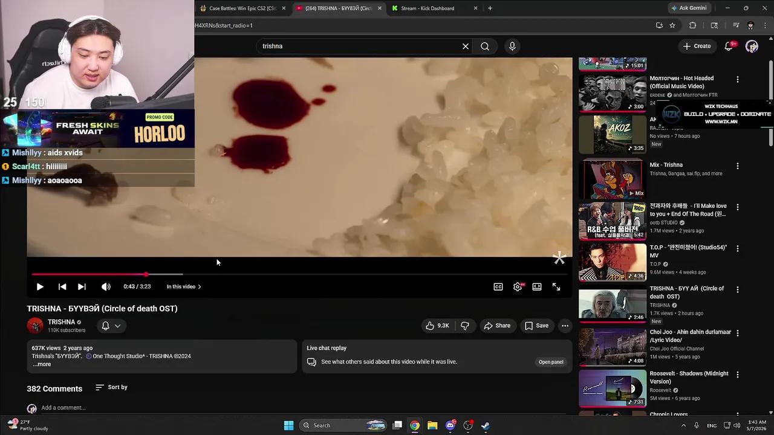This screenshot has height=435, width=774.
Task: Open Steam from the taskbar
Action: 486,425
